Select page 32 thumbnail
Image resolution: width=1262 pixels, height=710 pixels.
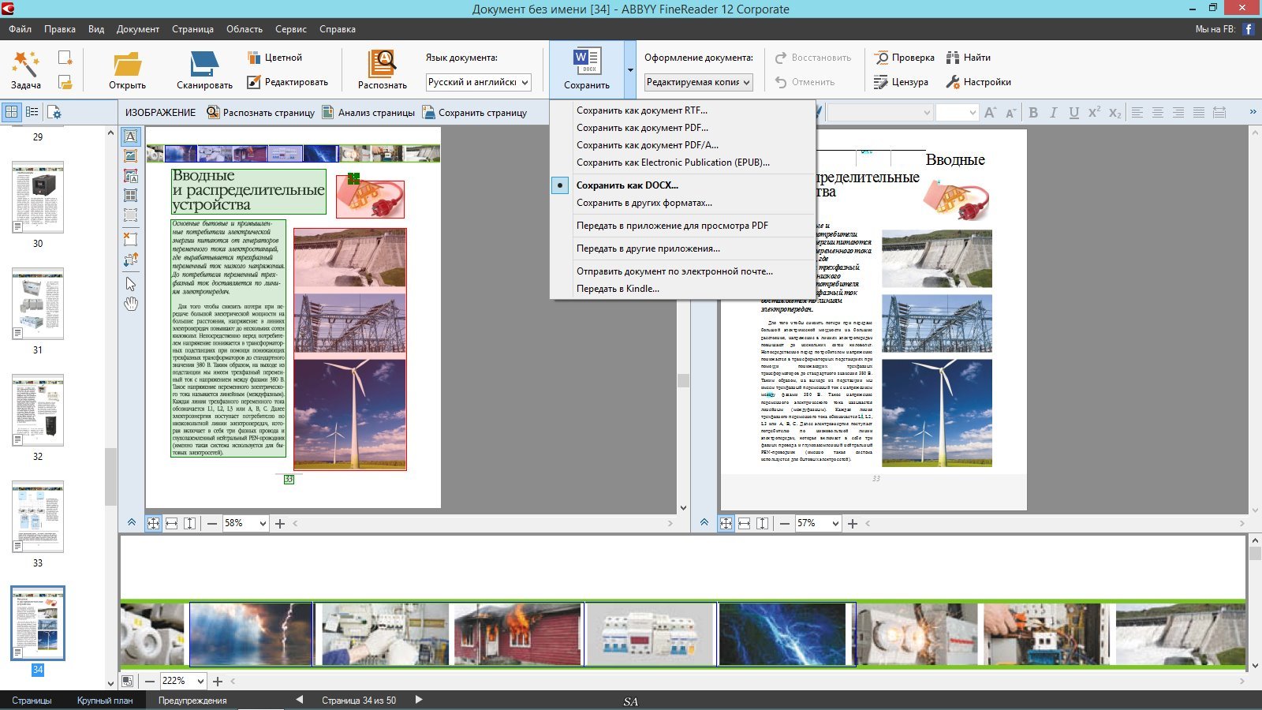[x=38, y=410]
